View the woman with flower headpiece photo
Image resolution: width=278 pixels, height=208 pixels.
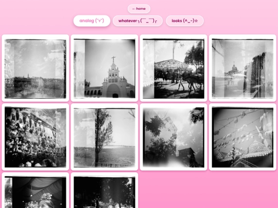[x=36, y=191]
